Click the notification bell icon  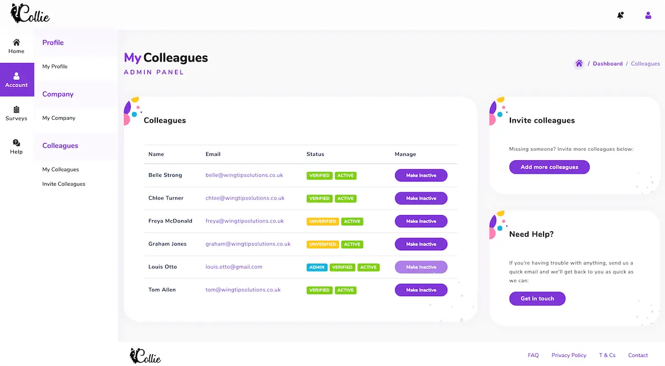pyautogui.click(x=620, y=16)
